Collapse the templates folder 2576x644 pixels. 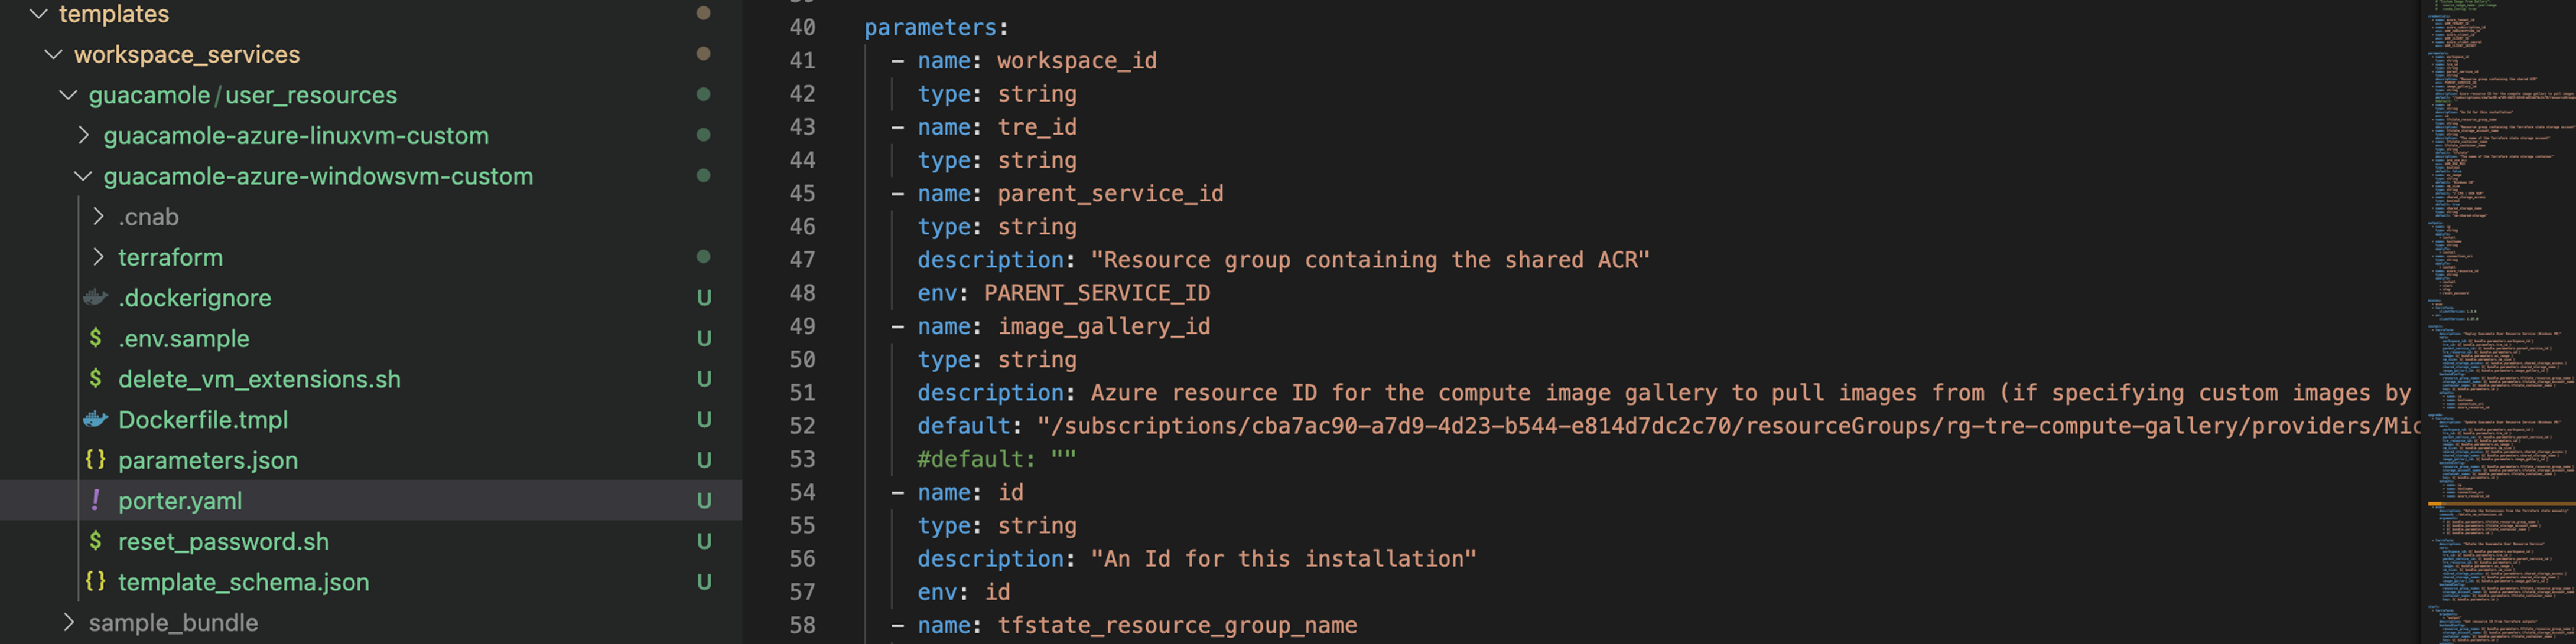click(38, 14)
